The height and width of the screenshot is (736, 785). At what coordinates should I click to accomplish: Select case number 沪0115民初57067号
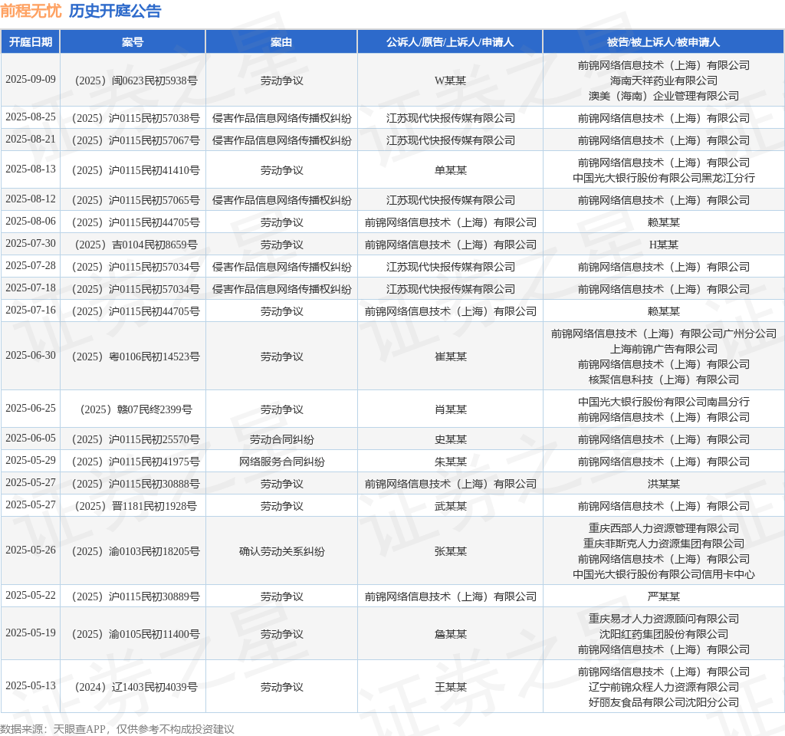[136, 140]
